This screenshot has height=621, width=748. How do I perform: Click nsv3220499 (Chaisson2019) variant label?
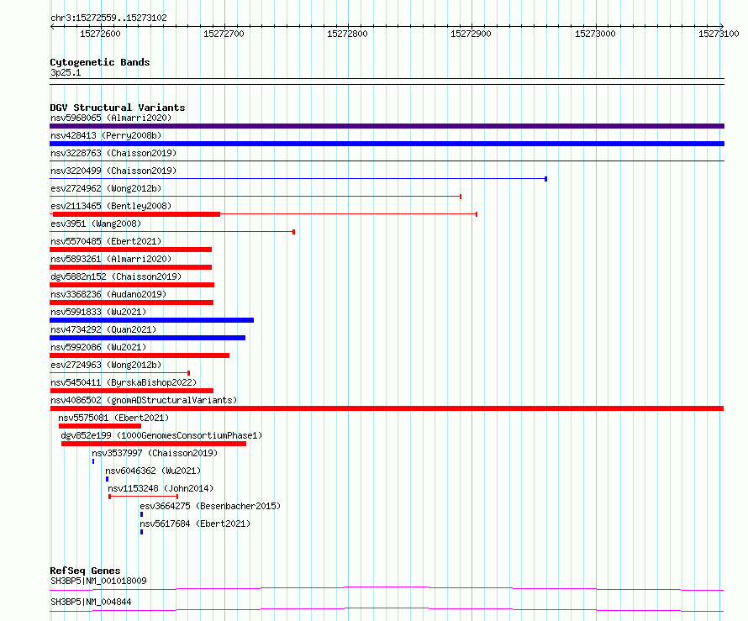click(x=113, y=171)
